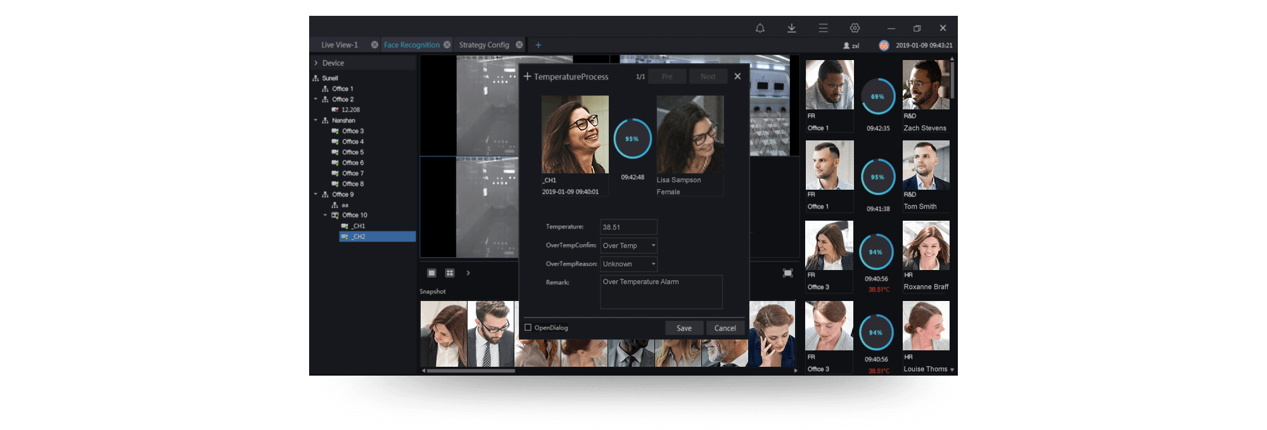Collapse the Nanshan tree node
The image size is (1267, 430).
pos(316,120)
